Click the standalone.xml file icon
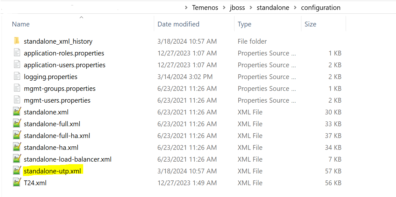The height and width of the screenshot is (197, 396). click(x=17, y=112)
